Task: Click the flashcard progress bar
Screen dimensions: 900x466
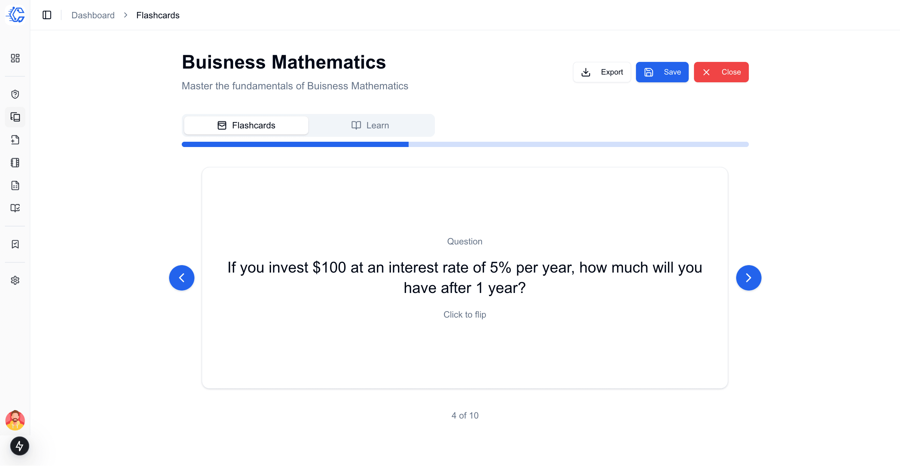Action: coord(465,145)
